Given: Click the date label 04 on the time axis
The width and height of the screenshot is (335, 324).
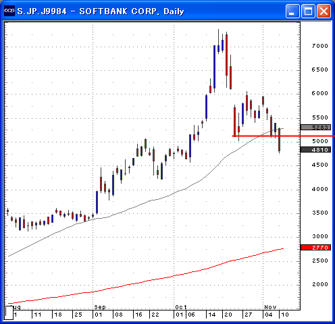Looking at the screenshot, I should (269, 315).
